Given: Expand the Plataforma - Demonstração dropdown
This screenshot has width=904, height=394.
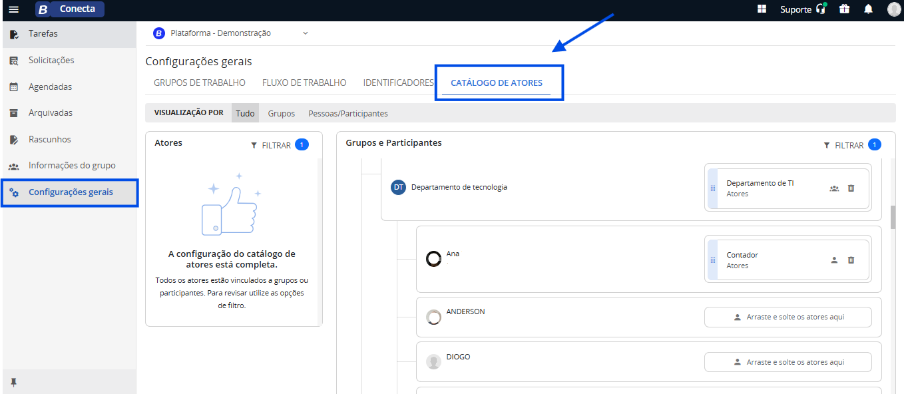Looking at the screenshot, I should coord(306,33).
